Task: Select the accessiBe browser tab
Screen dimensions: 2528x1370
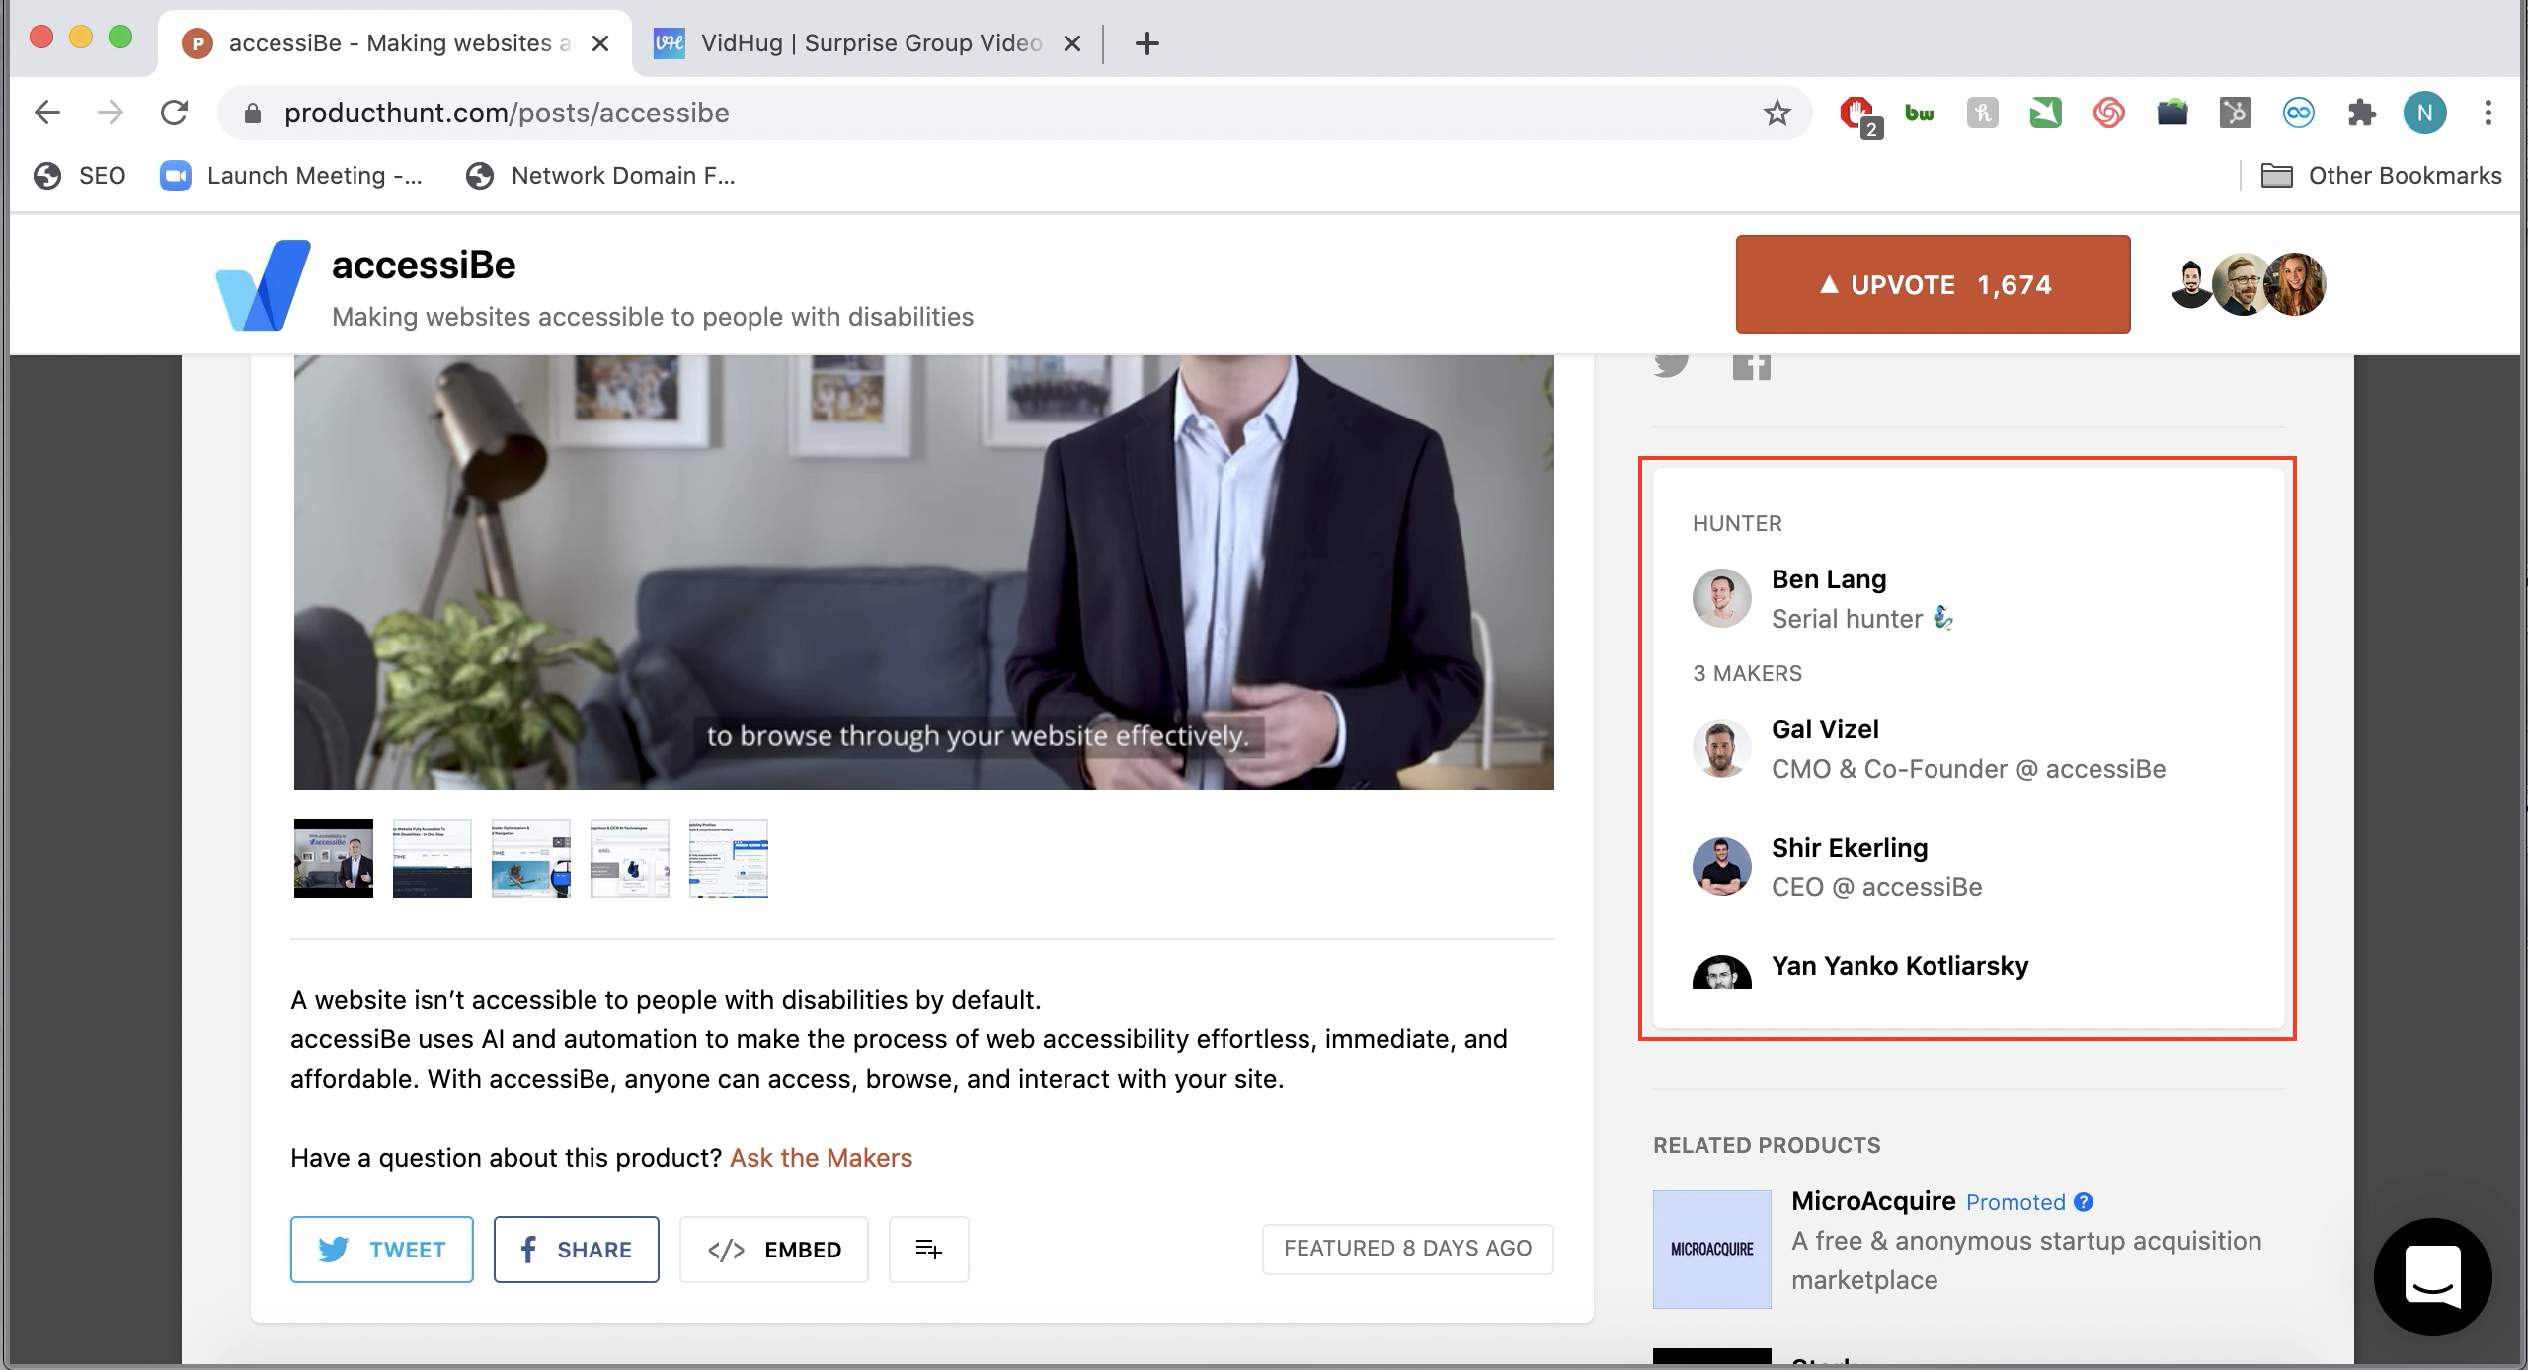Action: [395, 43]
